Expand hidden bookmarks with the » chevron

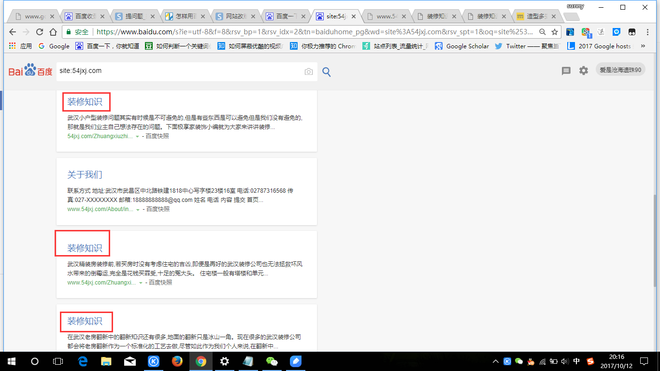pyautogui.click(x=643, y=46)
